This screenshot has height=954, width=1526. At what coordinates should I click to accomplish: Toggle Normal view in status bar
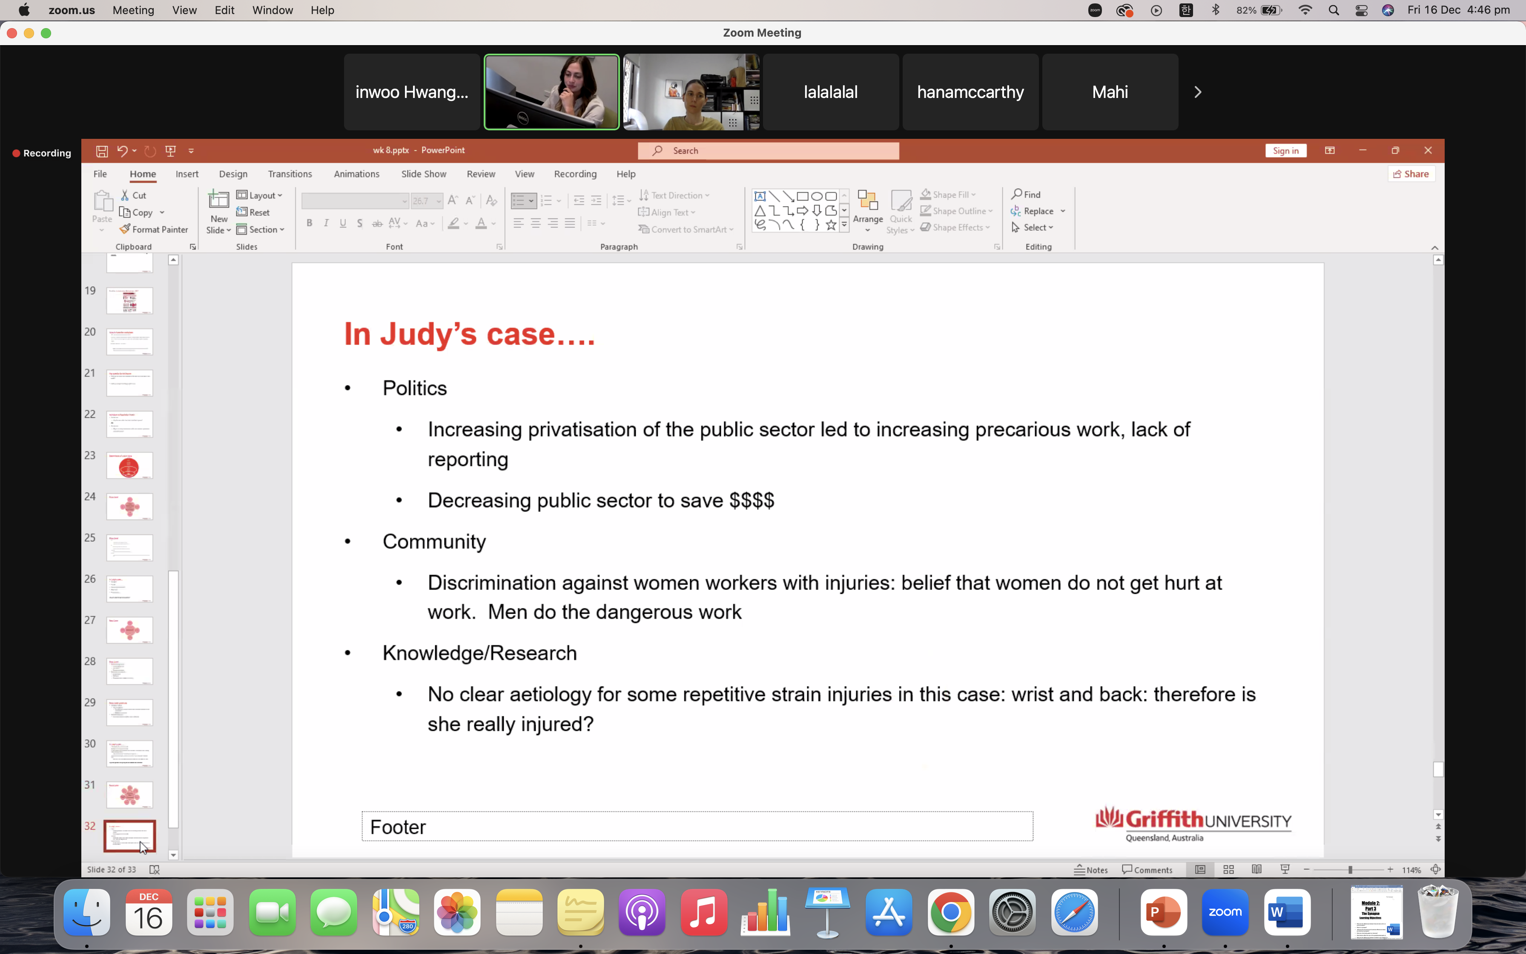(x=1200, y=869)
